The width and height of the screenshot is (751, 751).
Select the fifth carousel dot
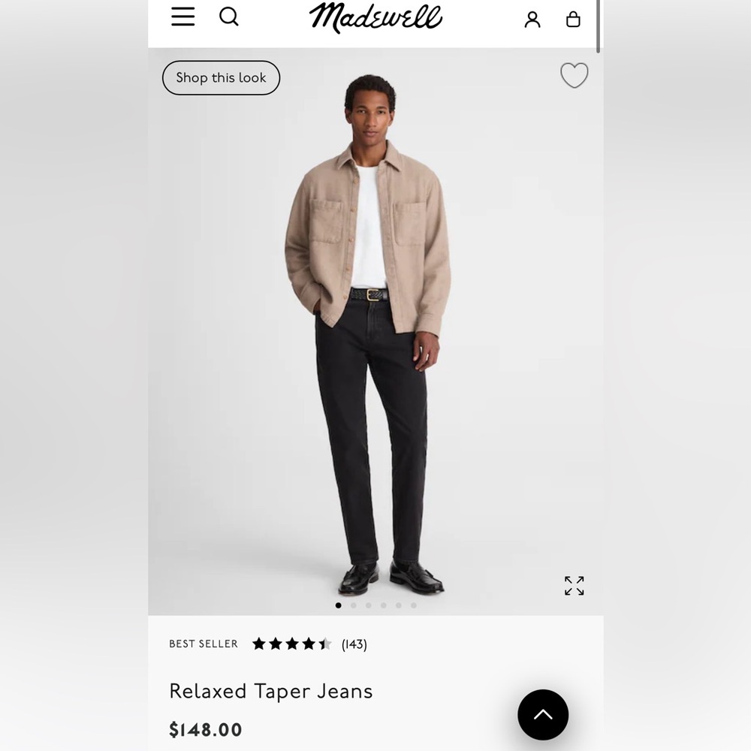click(399, 605)
